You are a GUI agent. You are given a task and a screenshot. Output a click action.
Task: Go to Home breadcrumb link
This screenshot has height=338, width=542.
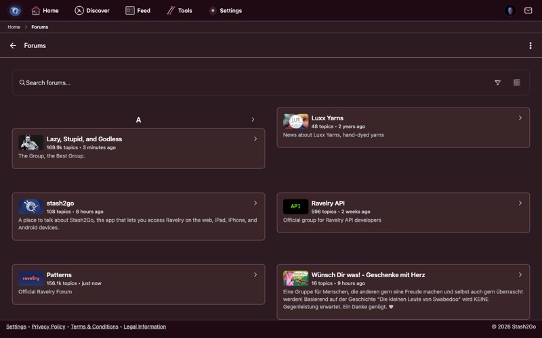[14, 27]
